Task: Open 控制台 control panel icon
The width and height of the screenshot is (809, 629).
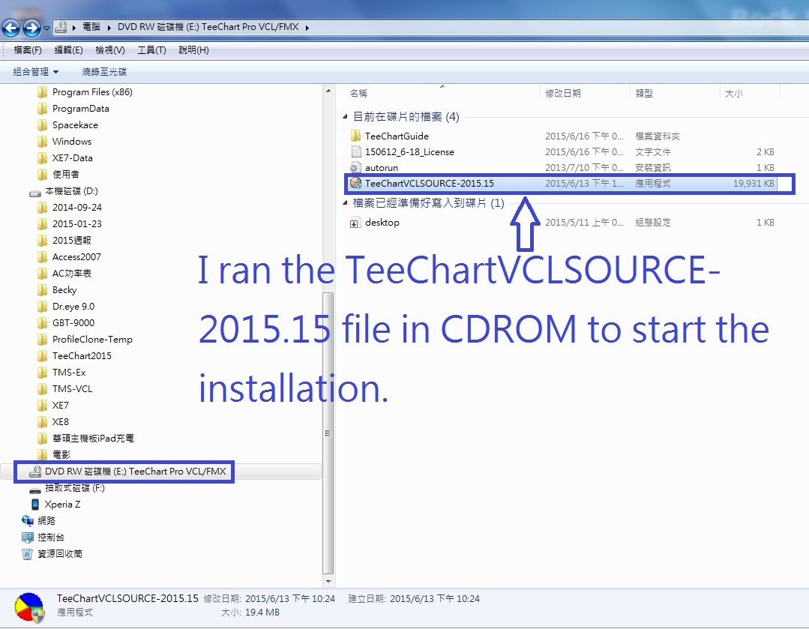Action: tap(27, 537)
